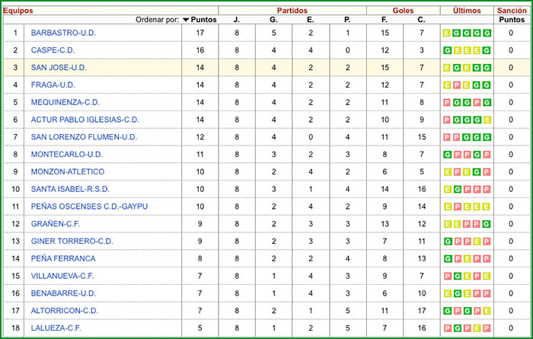This screenshot has height=339, width=533.
Task: Click the F. goals-for column header
Action: (385, 20)
